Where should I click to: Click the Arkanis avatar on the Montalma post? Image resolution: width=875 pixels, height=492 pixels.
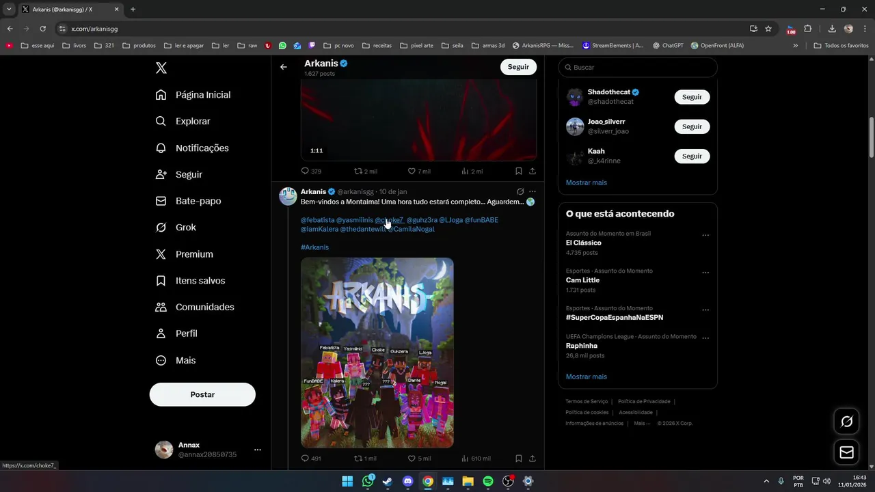click(x=288, y=196)
